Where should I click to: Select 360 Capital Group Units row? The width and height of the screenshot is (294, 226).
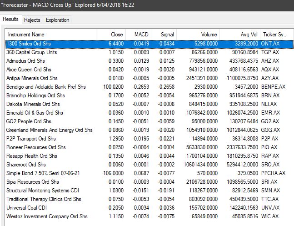click(x=149, y=52)
